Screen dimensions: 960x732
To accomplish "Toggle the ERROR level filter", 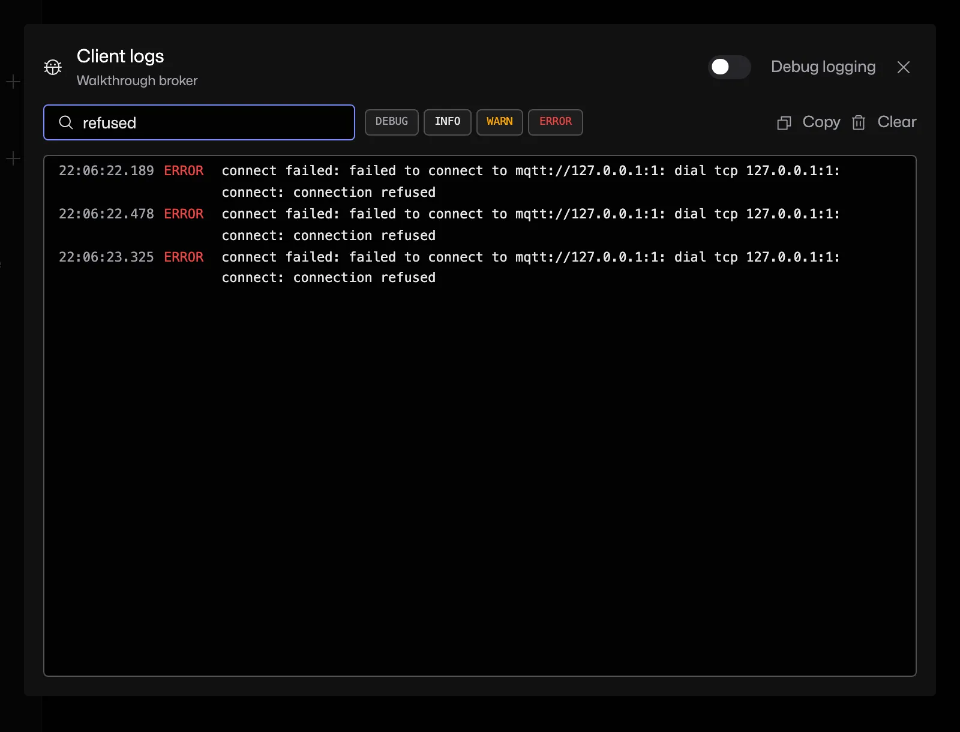I will click(x=556, y=122).
